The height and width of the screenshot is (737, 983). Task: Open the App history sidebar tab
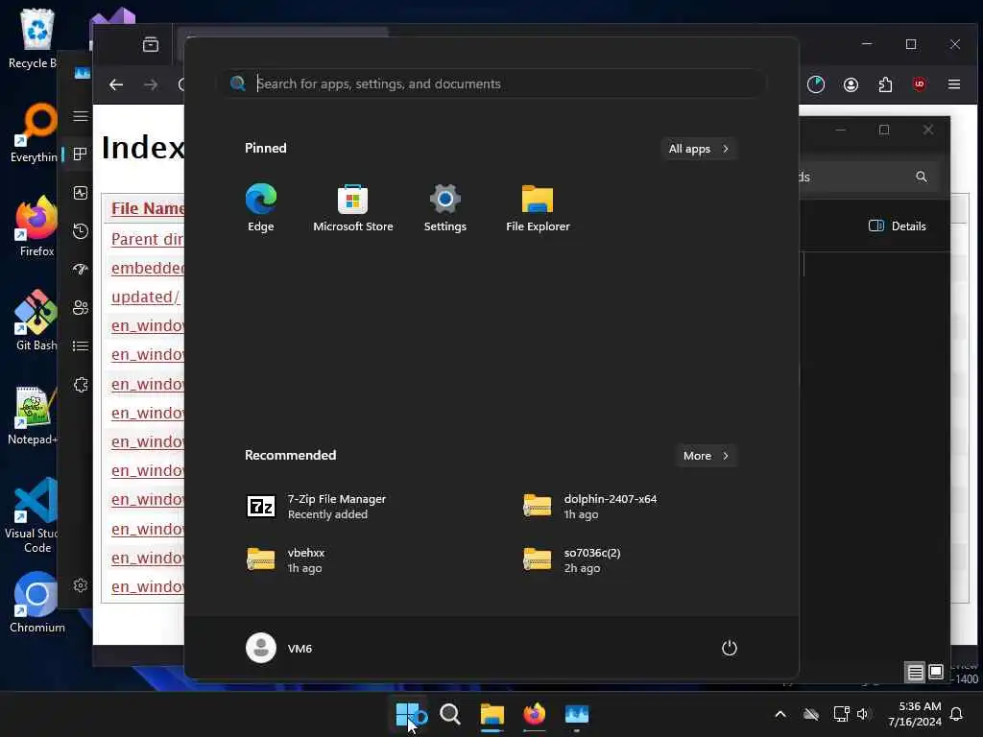pos(81,231)
